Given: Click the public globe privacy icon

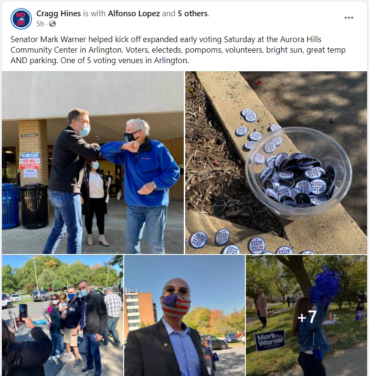Looking at the screenshot, I should pos(53,24).
